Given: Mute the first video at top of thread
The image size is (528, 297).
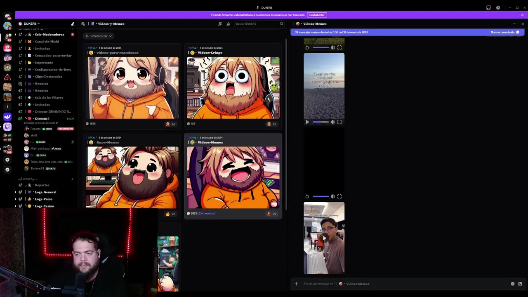Looking at the screenshot, I should click(x=332, y=47).
